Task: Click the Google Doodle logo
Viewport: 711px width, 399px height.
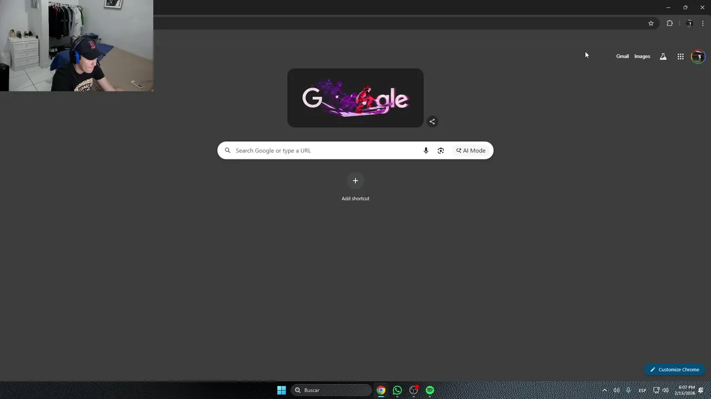Action: tap(355, 98)
